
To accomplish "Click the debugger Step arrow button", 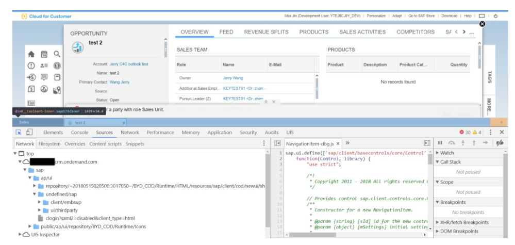I will (485, 143).
